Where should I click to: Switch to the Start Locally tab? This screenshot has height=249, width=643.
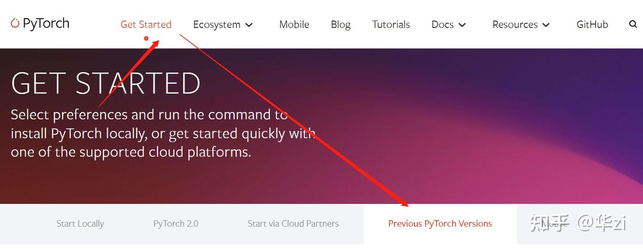pos(80,224)
